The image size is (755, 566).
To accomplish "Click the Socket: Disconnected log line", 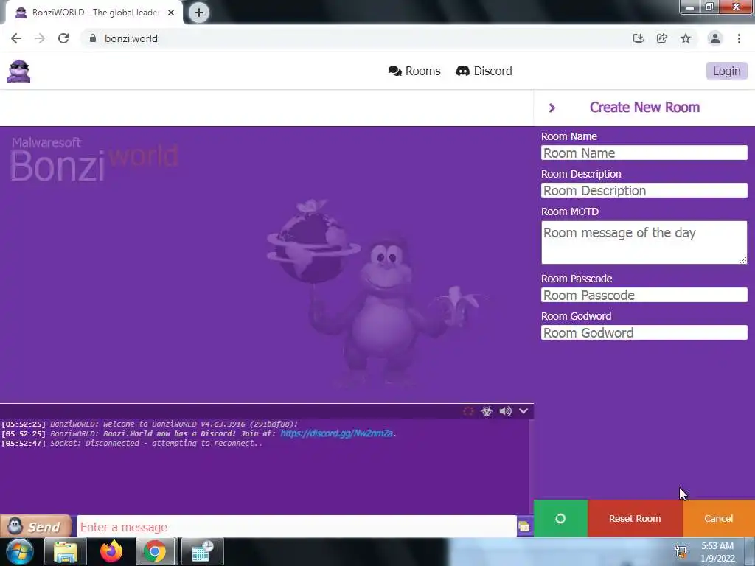I will point(132,443).
